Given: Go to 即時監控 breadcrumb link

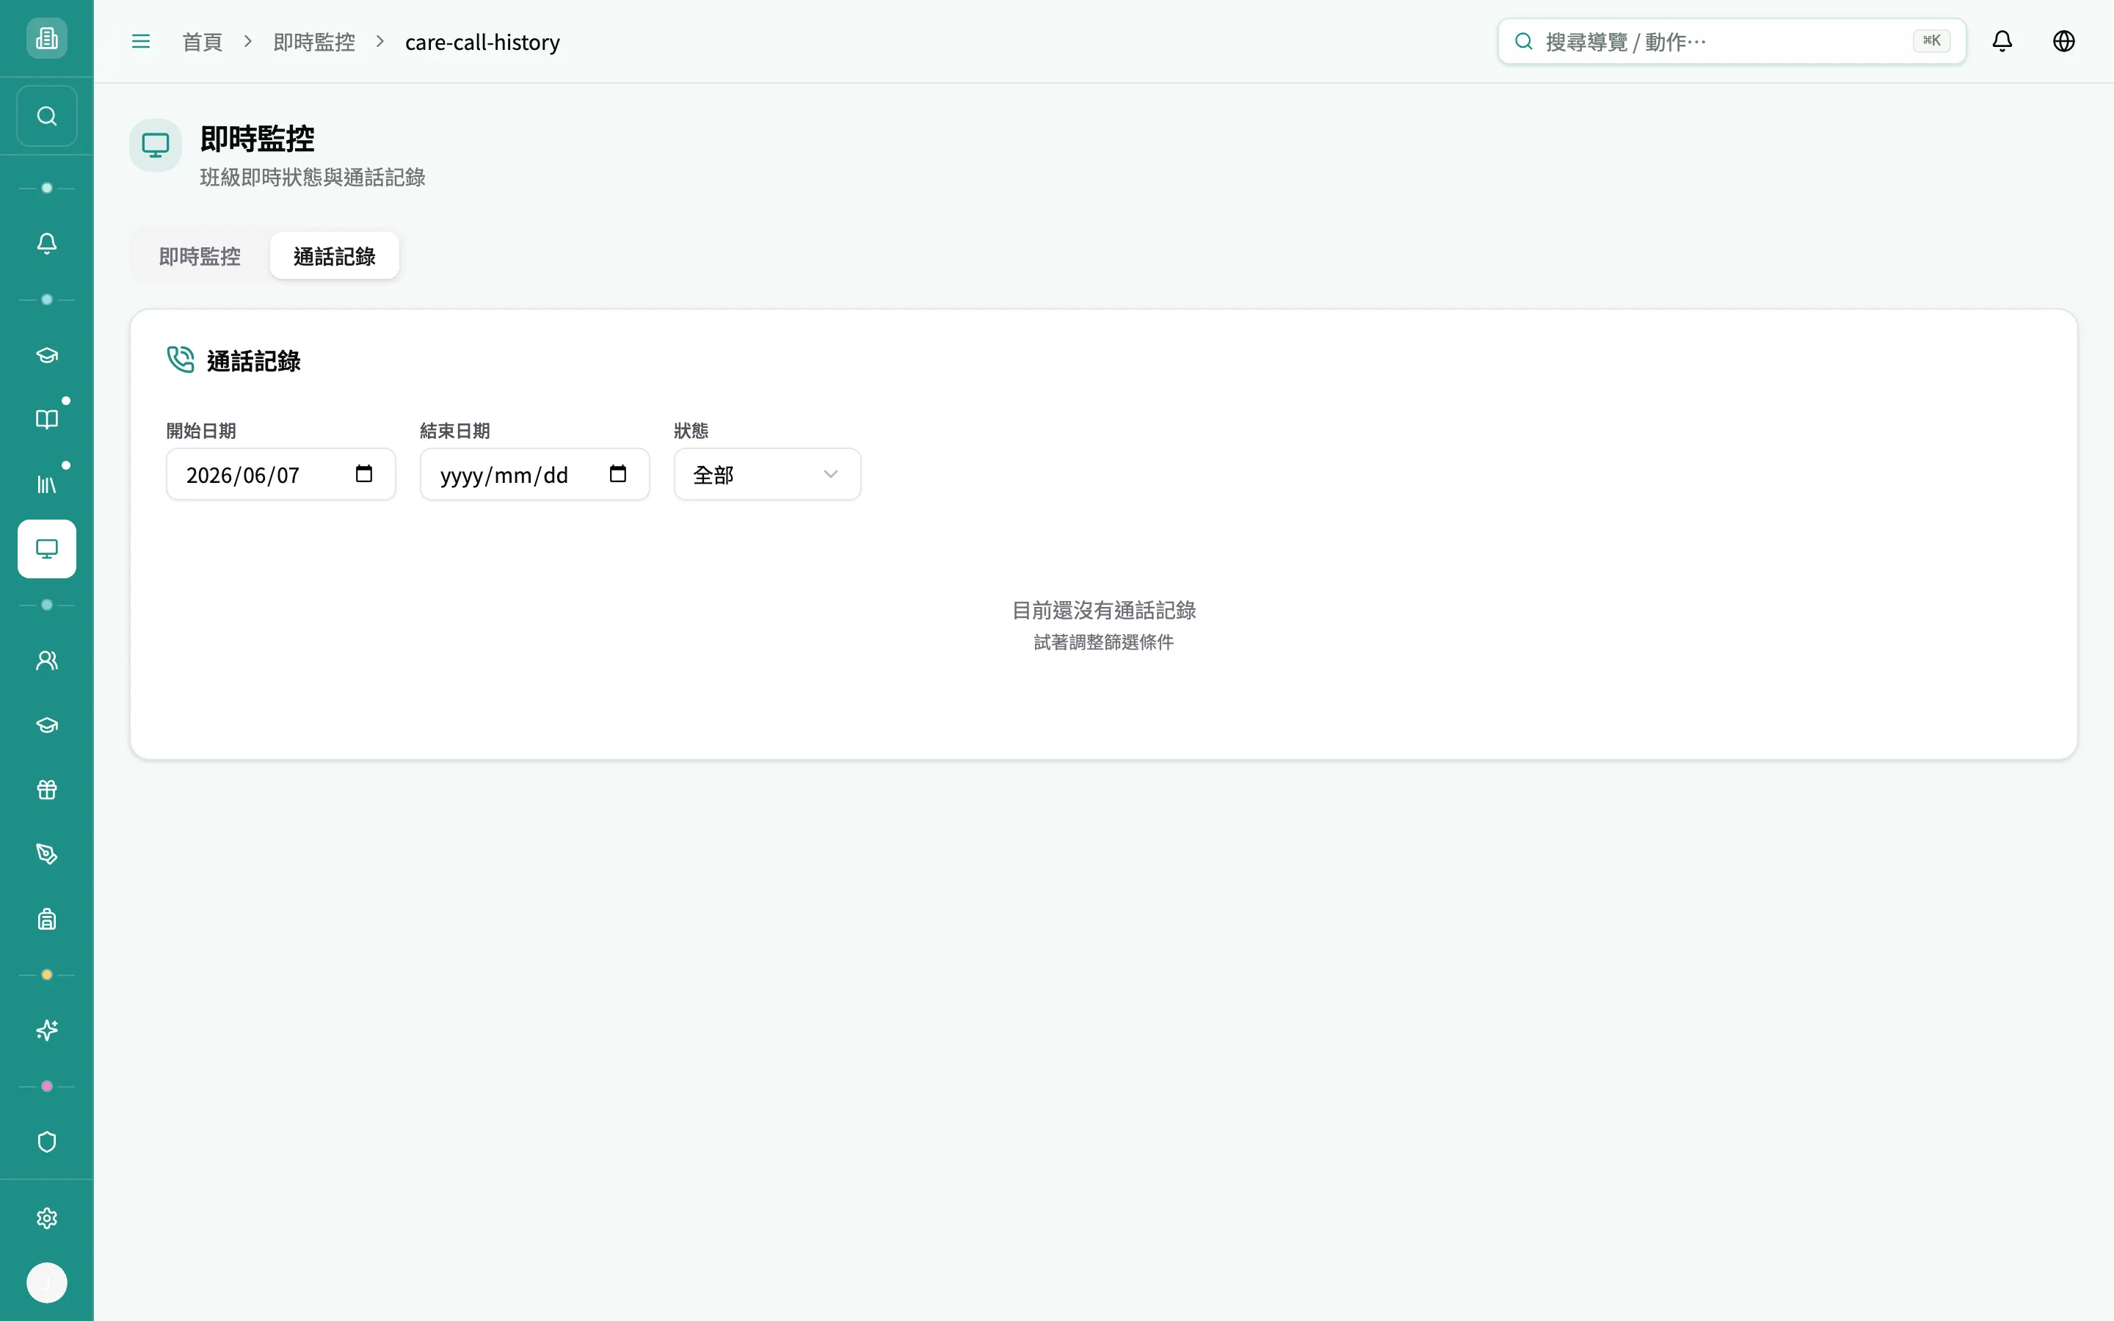Looking at the screenshot, I should (x=314, y=42).
